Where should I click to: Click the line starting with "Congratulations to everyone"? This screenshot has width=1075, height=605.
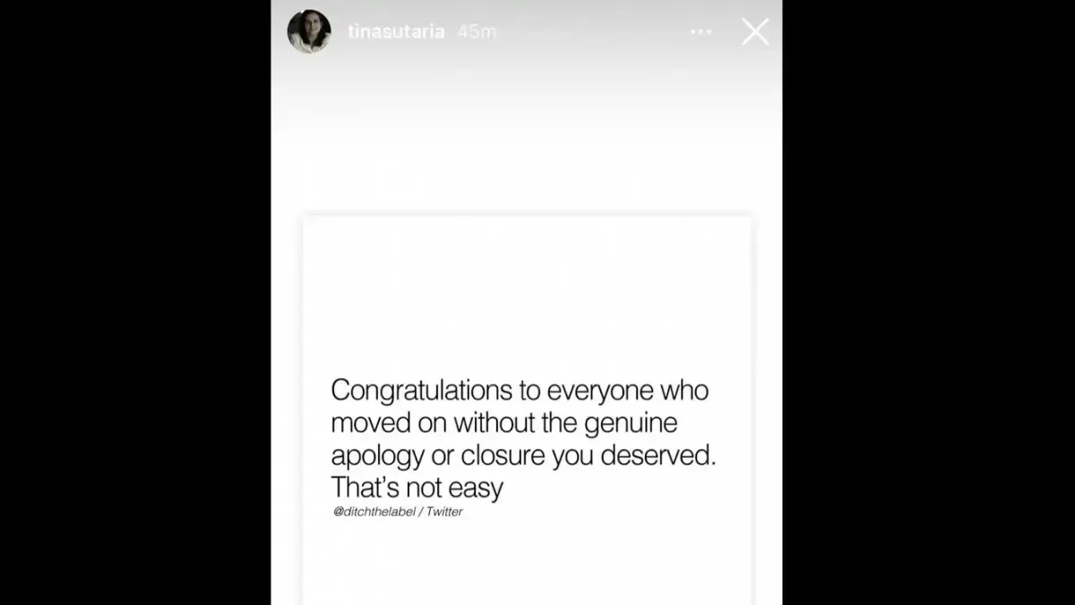click(x=520, y=391)
